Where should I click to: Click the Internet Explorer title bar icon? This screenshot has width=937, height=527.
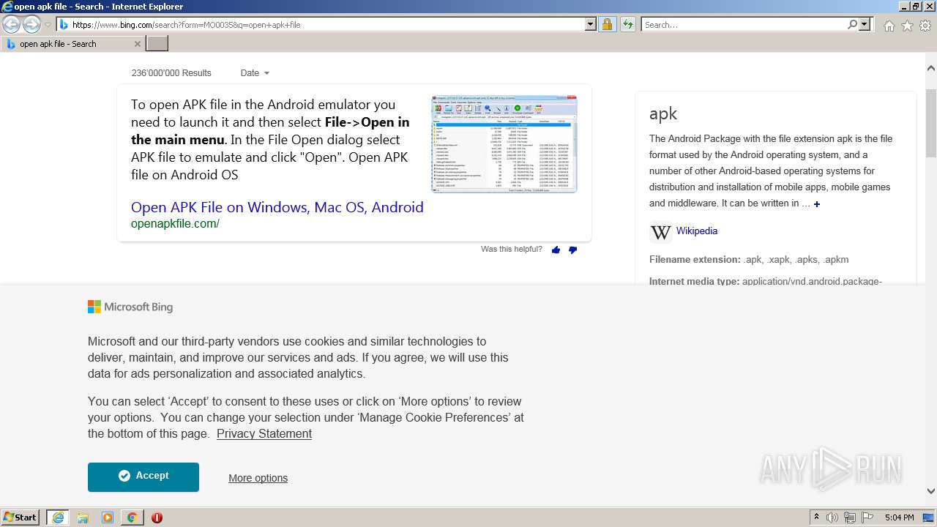point(7,7)
